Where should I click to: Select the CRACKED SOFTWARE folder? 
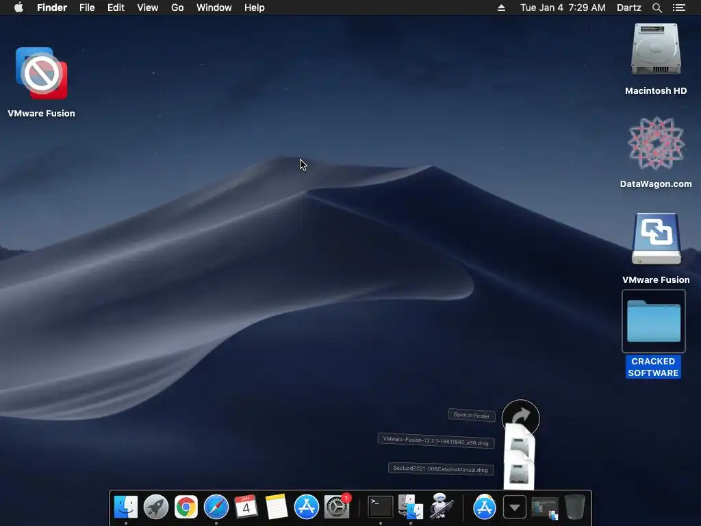tap(654, 321)
